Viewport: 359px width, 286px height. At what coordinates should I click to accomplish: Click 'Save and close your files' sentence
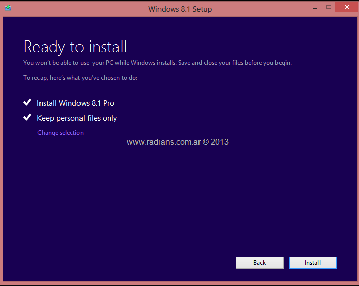(x=235, y=63)
